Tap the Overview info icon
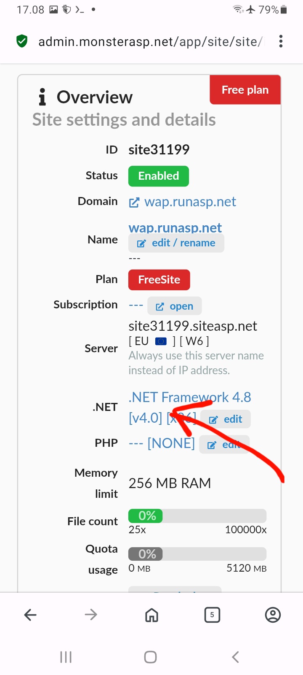Screen dimensions: 303x675 point(42,97)
